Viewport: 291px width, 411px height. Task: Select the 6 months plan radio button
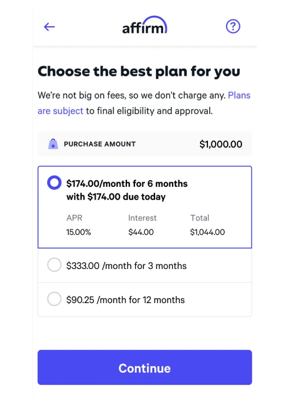[54, 183]
